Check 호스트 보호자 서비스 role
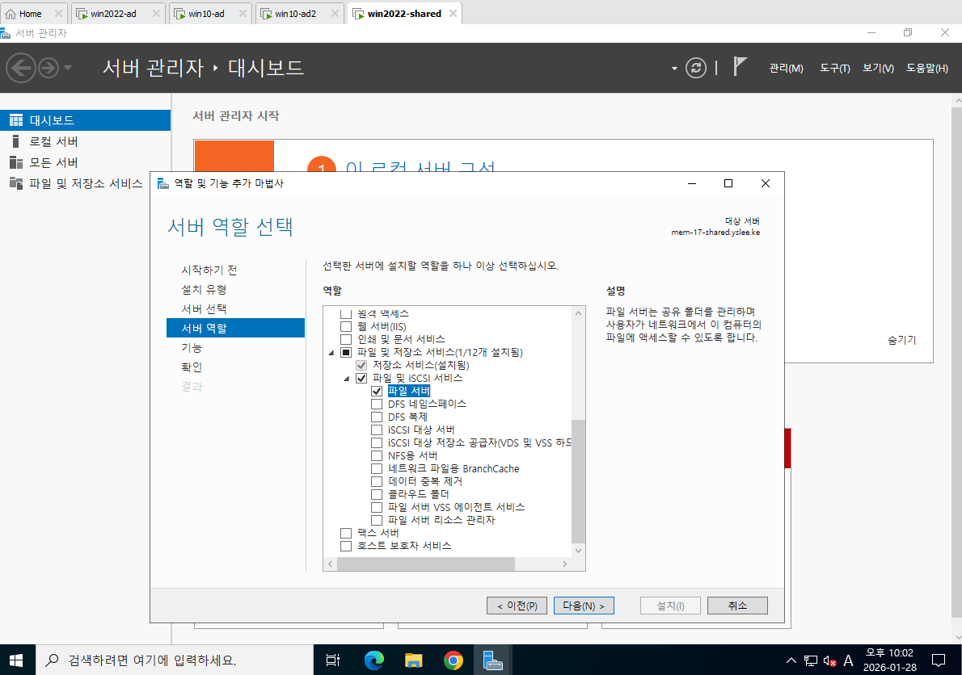 [346, 546]
